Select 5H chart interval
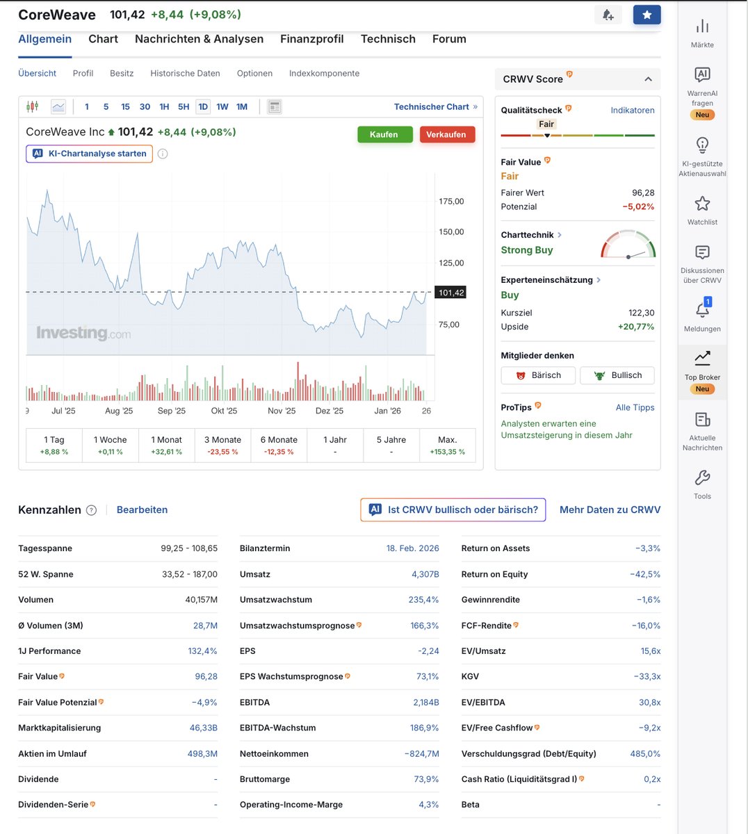 click(184, 107)
